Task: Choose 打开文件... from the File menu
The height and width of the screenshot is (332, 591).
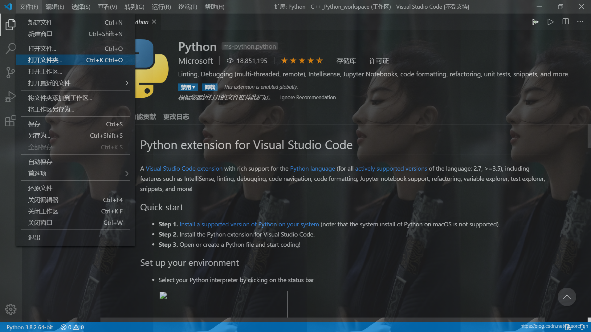Action: coord(75,49)
